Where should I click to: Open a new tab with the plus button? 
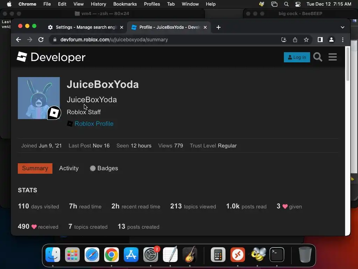(x=218, y=27)
